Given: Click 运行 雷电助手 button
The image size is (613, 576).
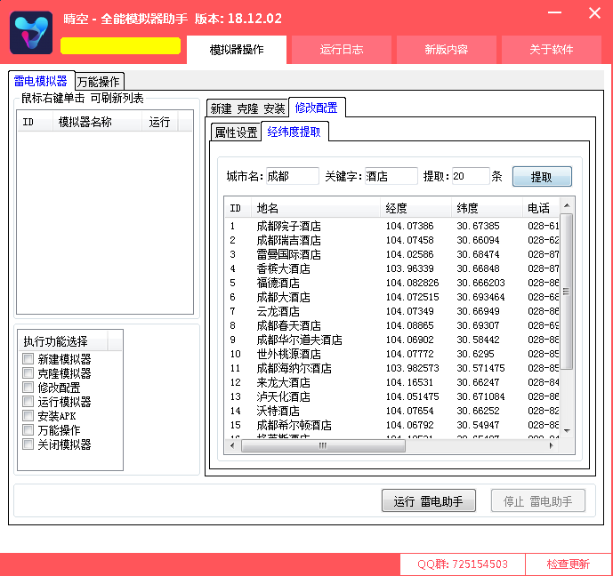Looking at the screenshot, I should click(x=429, y=500).
